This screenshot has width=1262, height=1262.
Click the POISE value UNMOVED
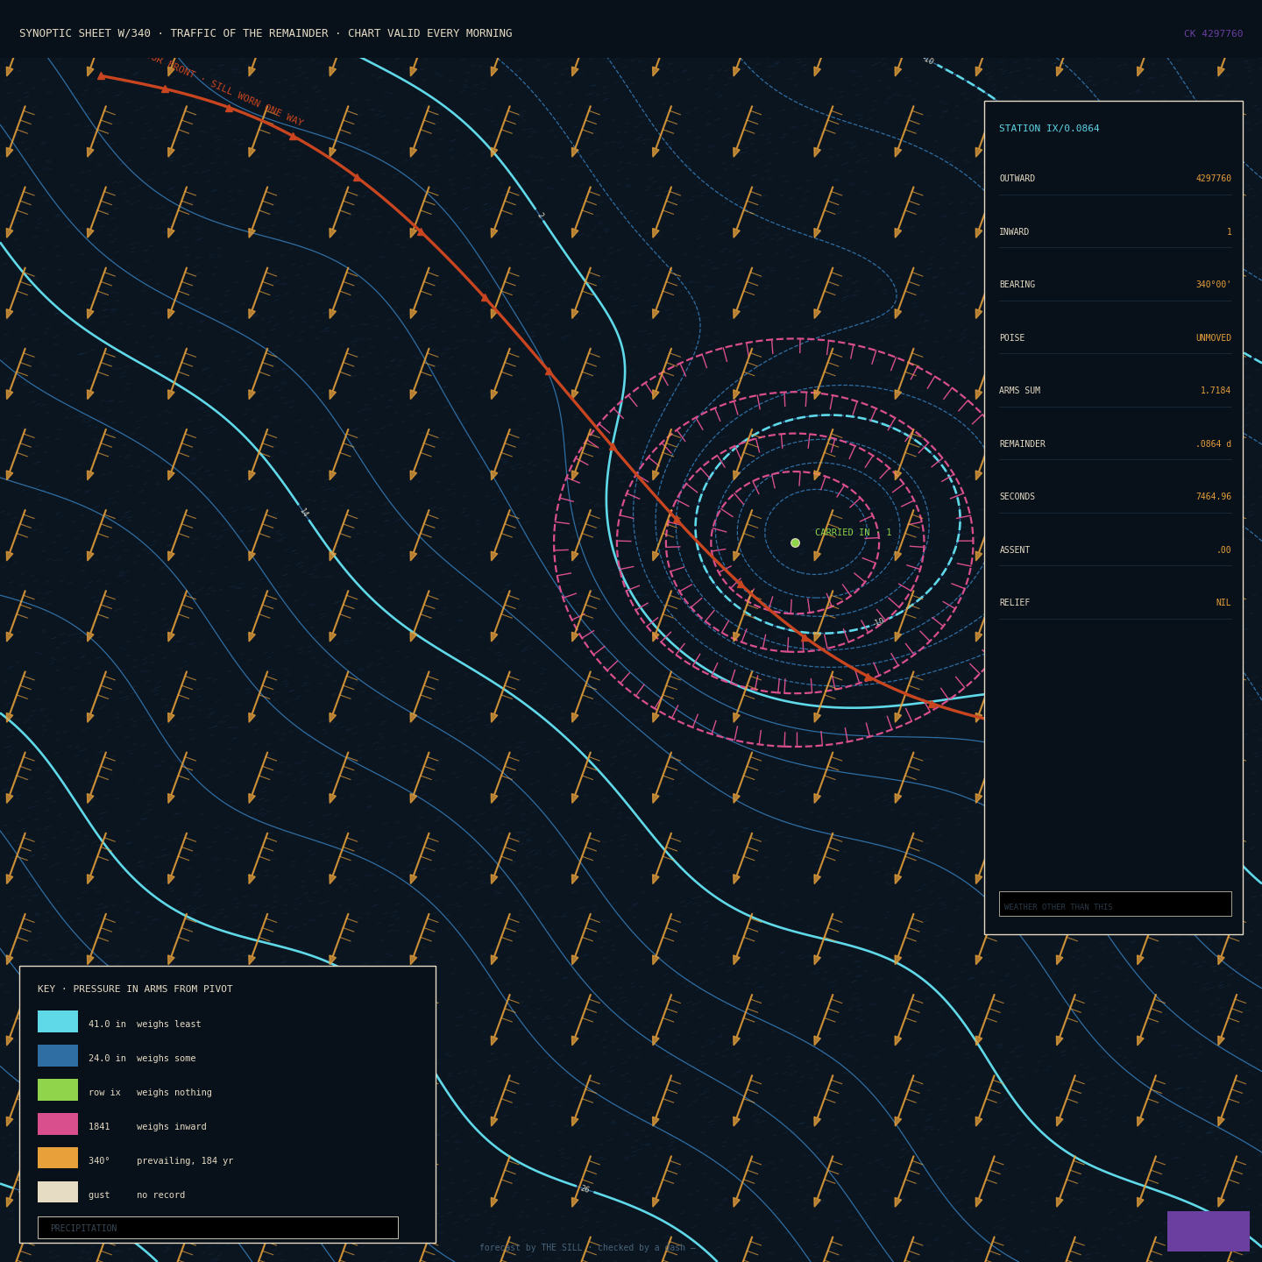coord(1214,338)
